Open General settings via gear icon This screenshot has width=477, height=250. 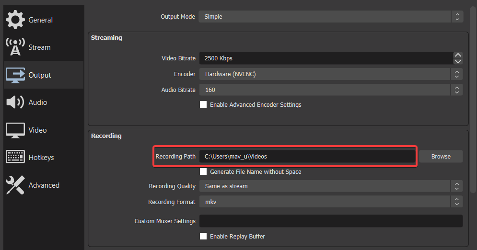15,20
